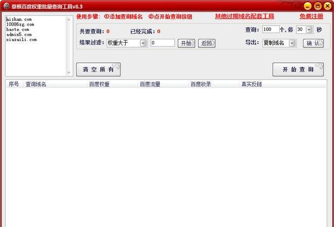Click the domain list scrollbar up arrow
Screen dimensions: 334x227
click(69, 19)
